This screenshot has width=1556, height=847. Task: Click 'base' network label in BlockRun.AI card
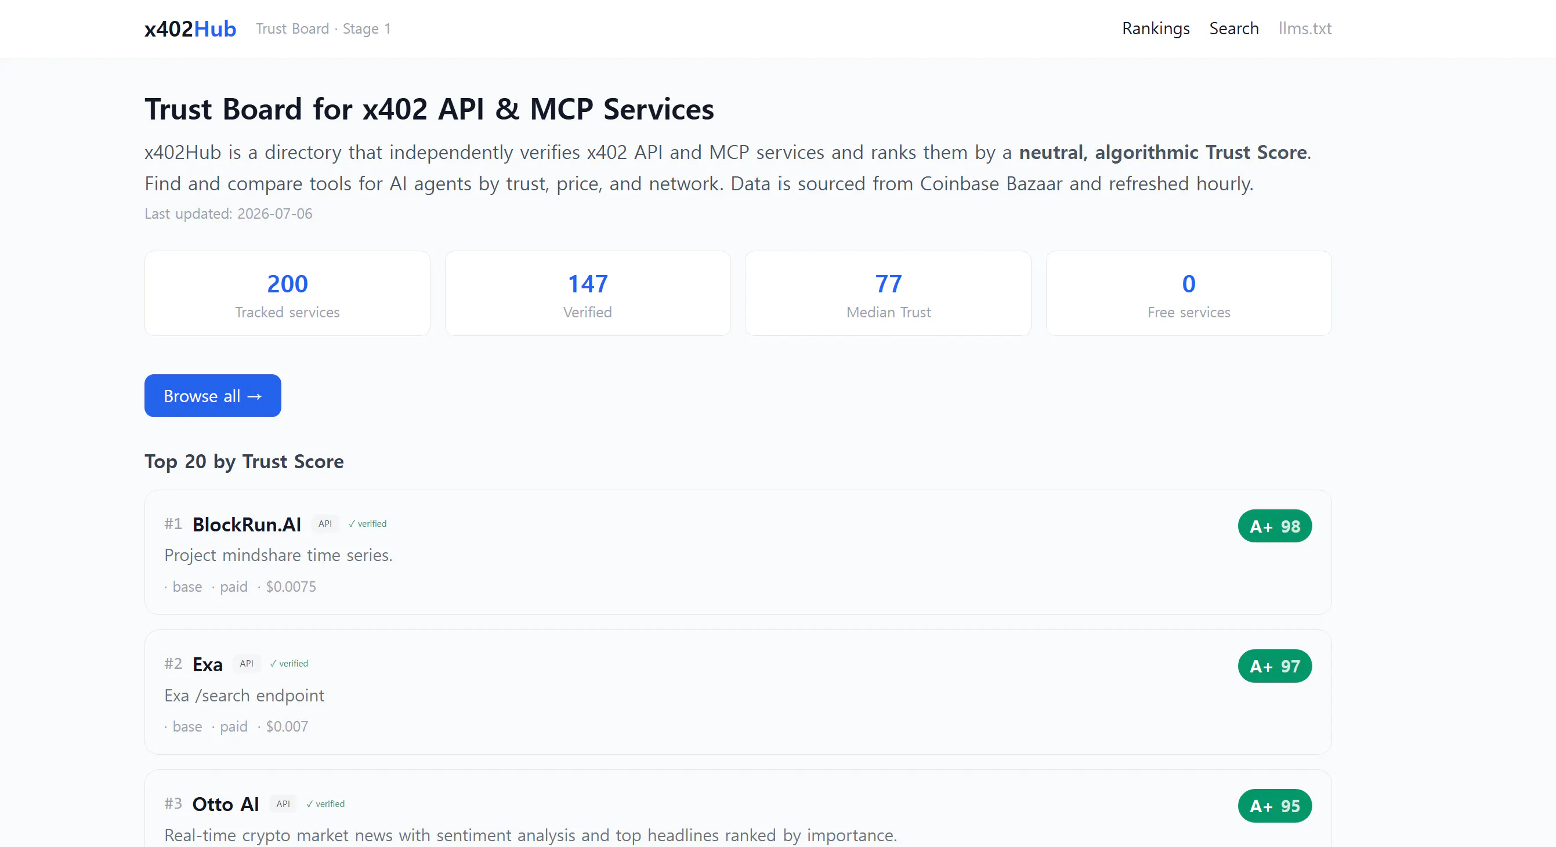tap(187, 587)
